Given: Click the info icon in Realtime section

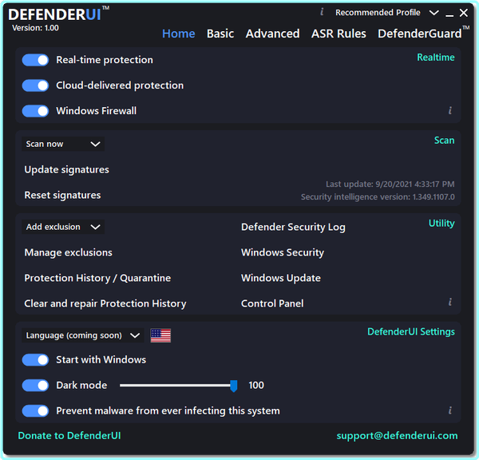Looking at the screenshot, I should tap(450, 110).
